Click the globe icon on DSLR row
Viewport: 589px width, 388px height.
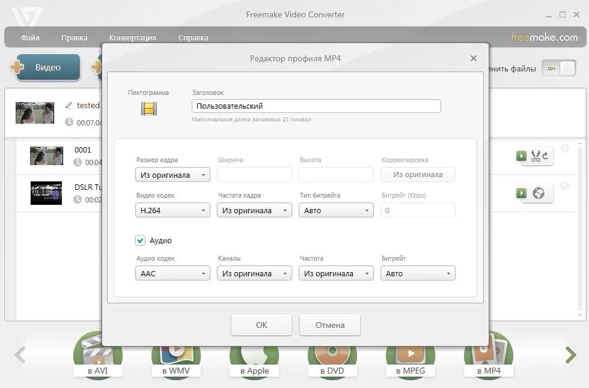pyautogui.click(x=539, y=193)
